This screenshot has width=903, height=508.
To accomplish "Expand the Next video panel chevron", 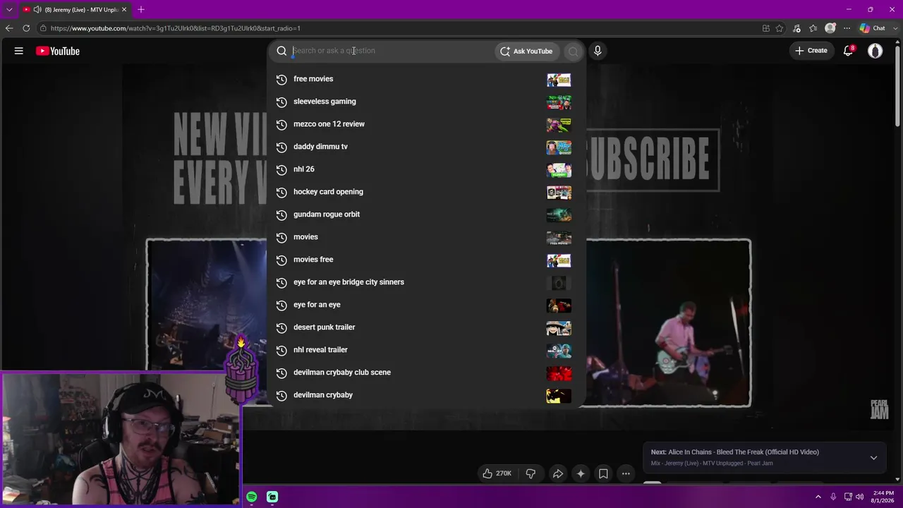I will 873,457.
